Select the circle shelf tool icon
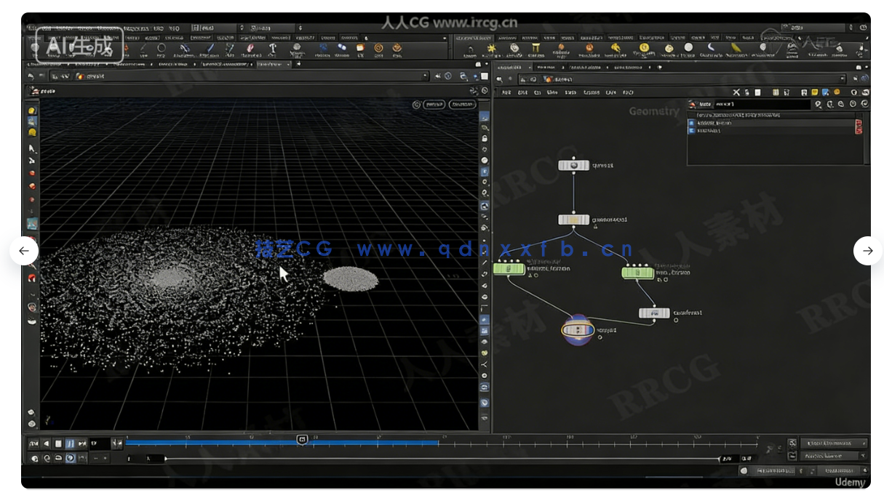 162,49
